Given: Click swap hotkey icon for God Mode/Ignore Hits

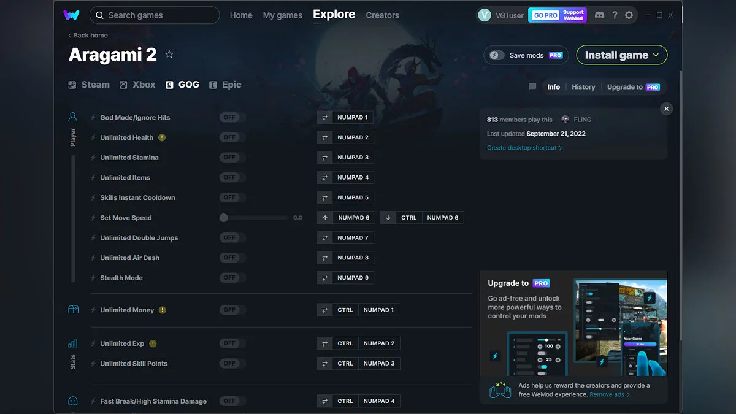Looking at the screenshot, I should click(x=324, y=117).
